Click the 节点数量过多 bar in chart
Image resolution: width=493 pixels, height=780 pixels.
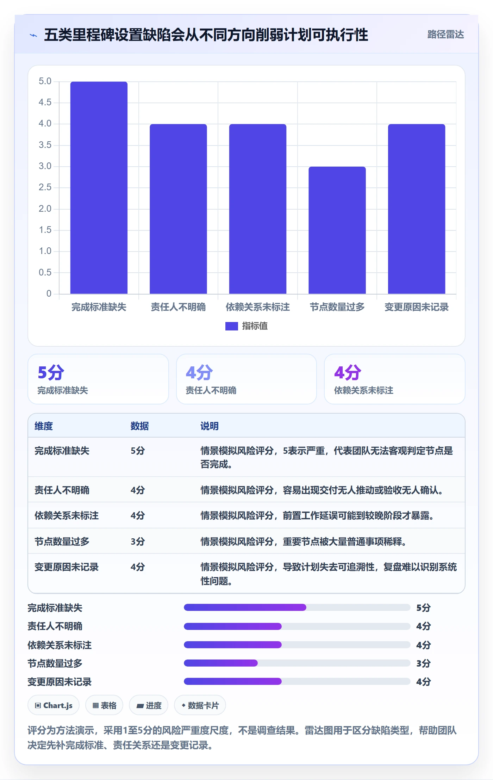(337, 230)
